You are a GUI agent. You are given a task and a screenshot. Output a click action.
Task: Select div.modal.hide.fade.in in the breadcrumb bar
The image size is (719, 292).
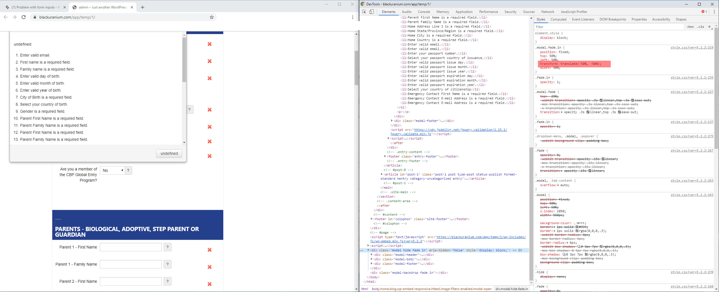[x=512, y=289]
